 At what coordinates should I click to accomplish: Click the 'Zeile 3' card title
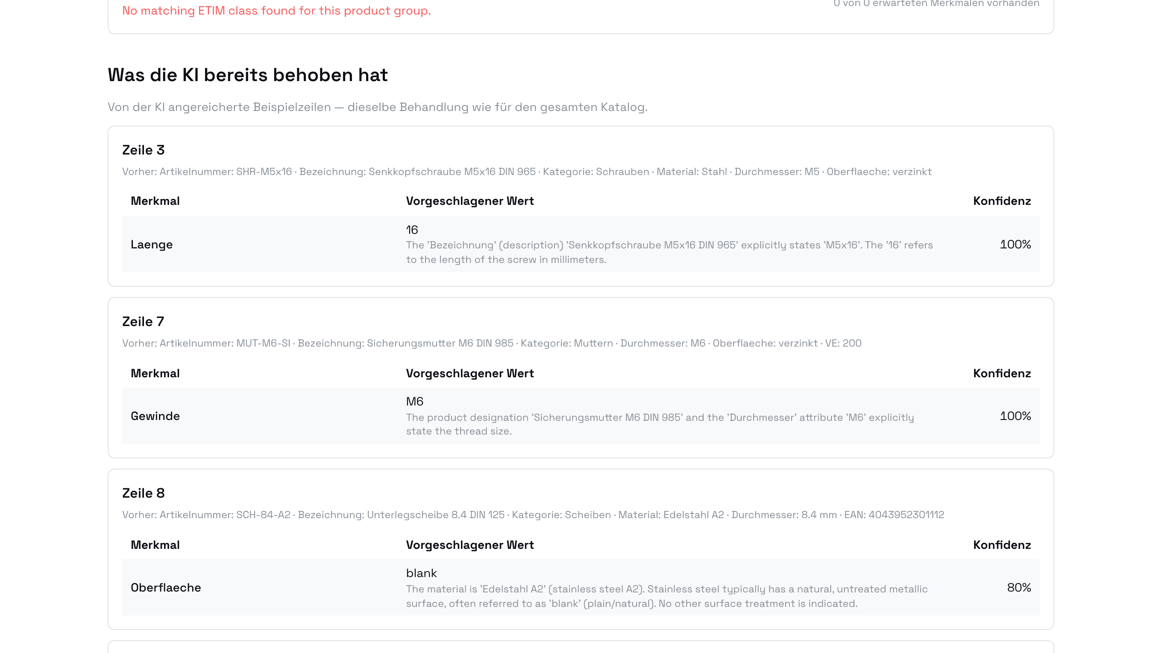coord(144,150)
